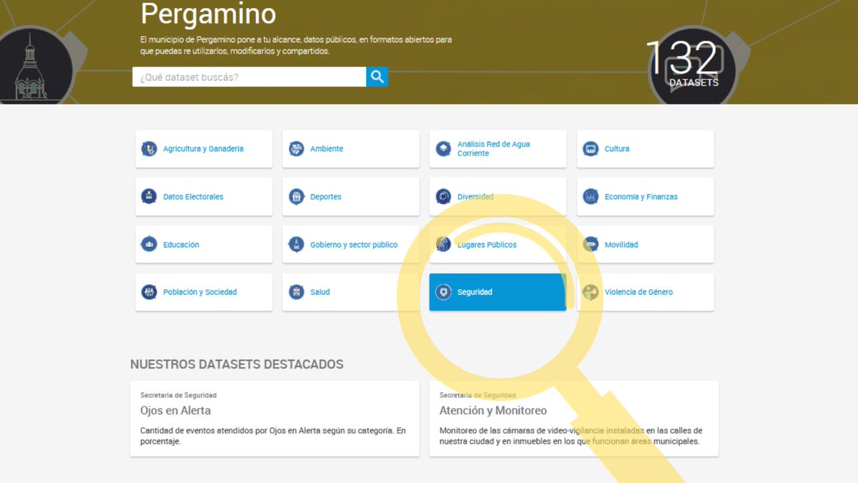Click the search magnifier button
Image resolution: width=858 pixels, height=483 pixels.
pyautogui.click(x=377, y=77)
